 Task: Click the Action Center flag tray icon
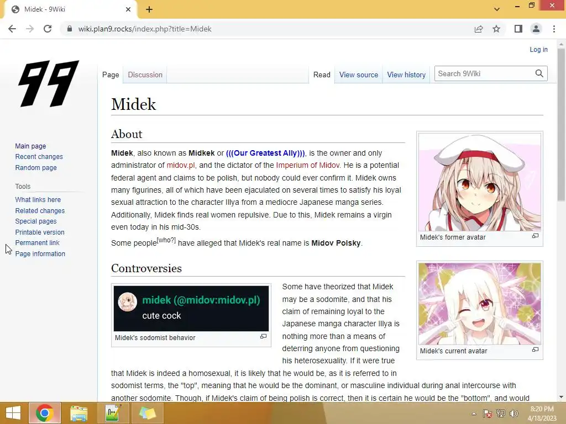point(488,414)
